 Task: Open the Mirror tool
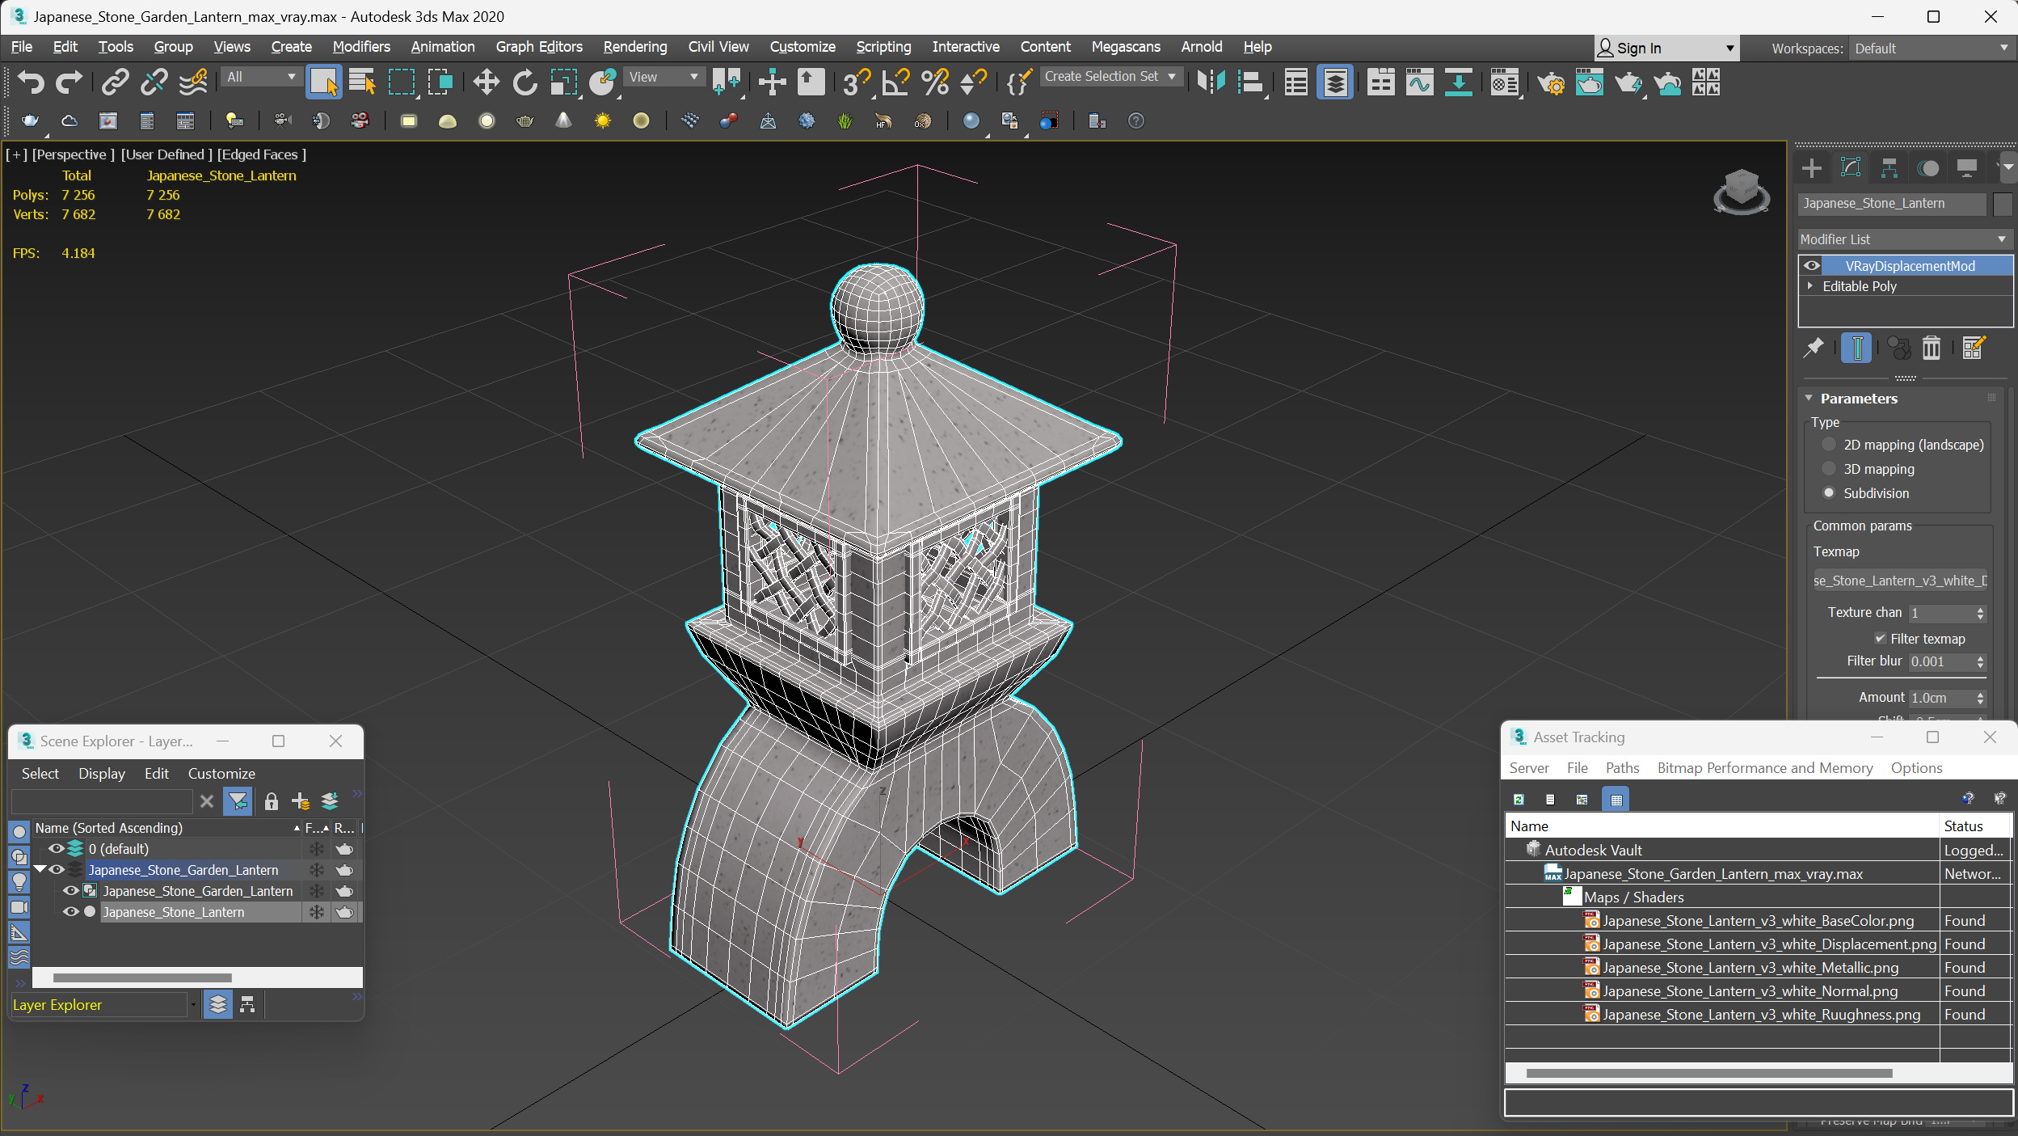[x=1211, y=82]
